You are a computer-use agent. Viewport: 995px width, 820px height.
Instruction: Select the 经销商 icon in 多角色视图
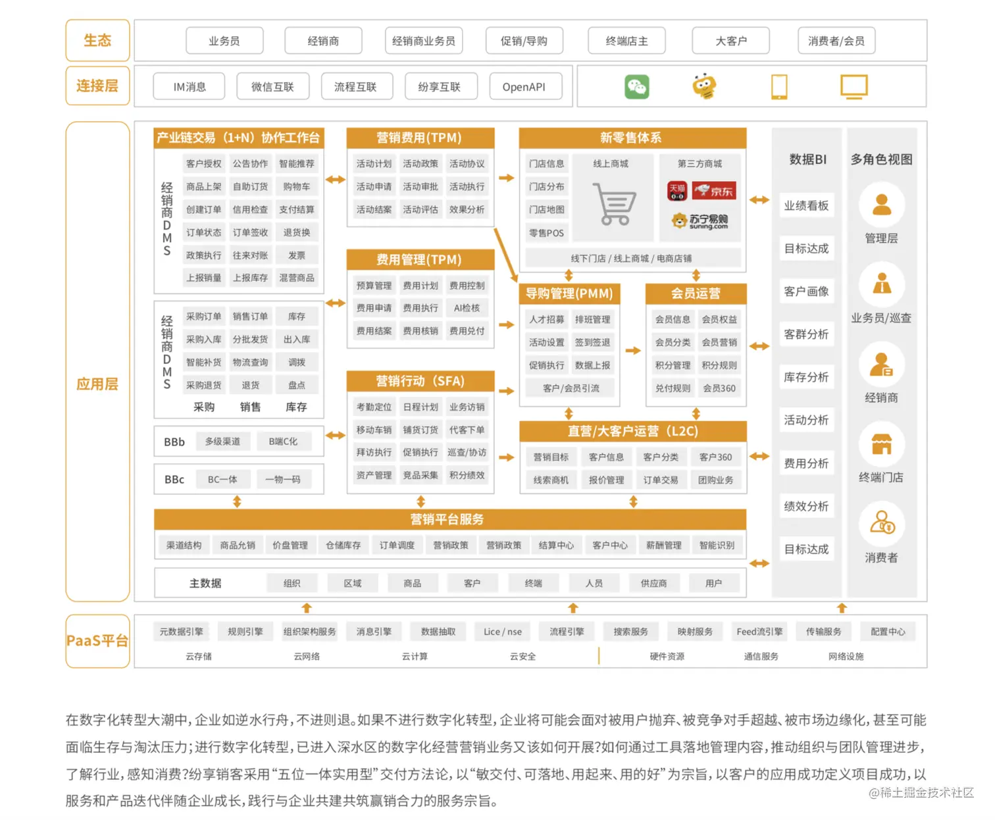[x=881, y=365]
